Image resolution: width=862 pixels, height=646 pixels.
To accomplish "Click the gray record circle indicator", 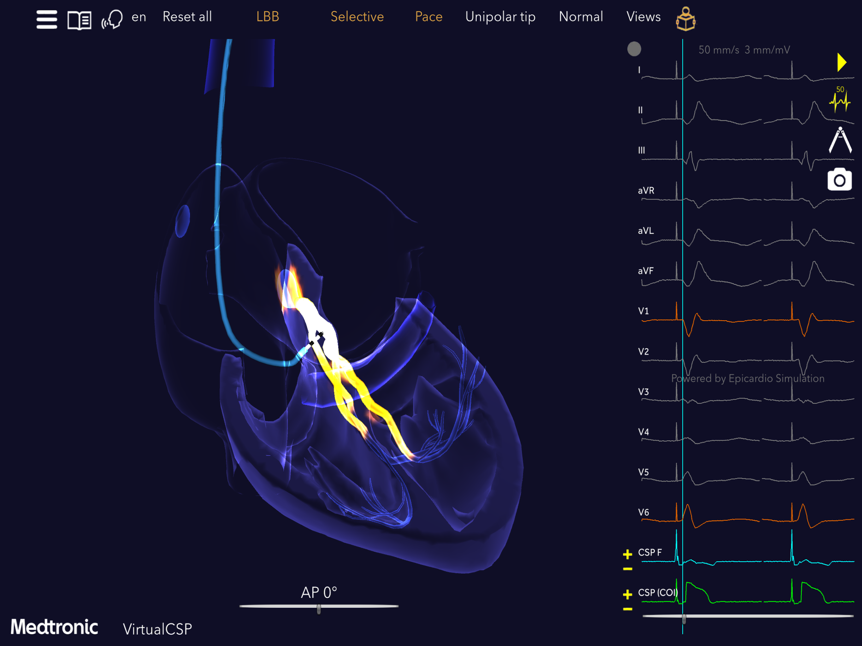I will 634,49.
